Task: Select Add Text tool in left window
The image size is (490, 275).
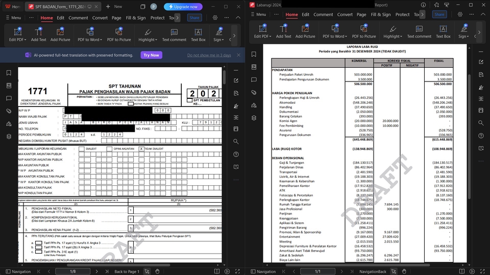Action: pos(38,34)
